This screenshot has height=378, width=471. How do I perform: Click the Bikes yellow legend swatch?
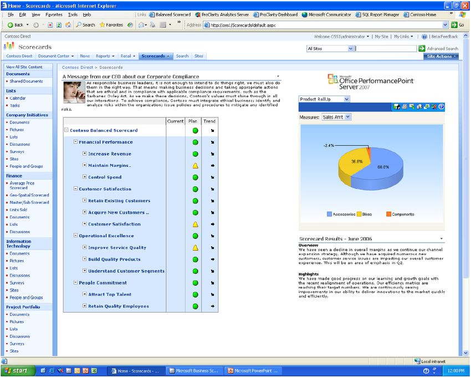359,214
